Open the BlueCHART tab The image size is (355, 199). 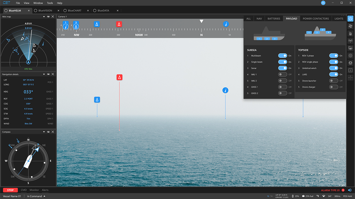tap(74, 11)
